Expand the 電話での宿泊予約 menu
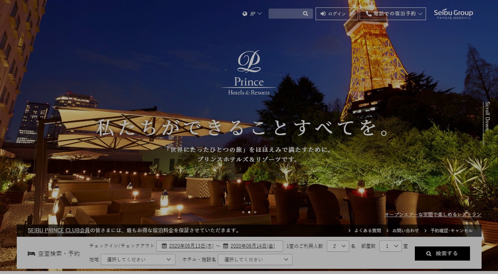498x274 pixels. 392,14
